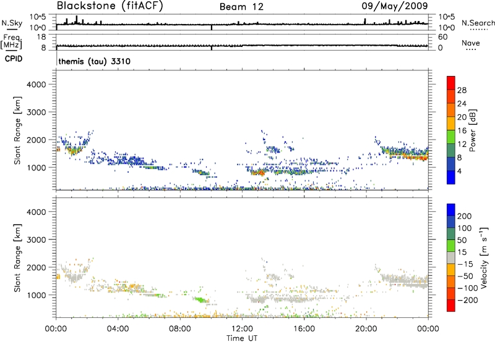This screenshot has width=495, height=342.
Task: Click the "60" Nave axis tick label
Action: coord(442,37)
